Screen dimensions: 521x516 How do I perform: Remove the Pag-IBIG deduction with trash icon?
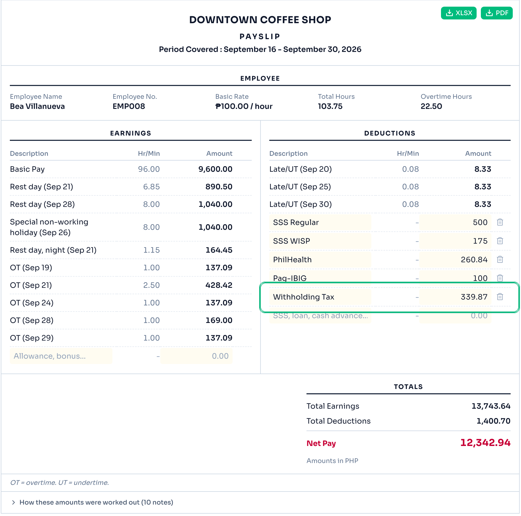tap(500, 278)
